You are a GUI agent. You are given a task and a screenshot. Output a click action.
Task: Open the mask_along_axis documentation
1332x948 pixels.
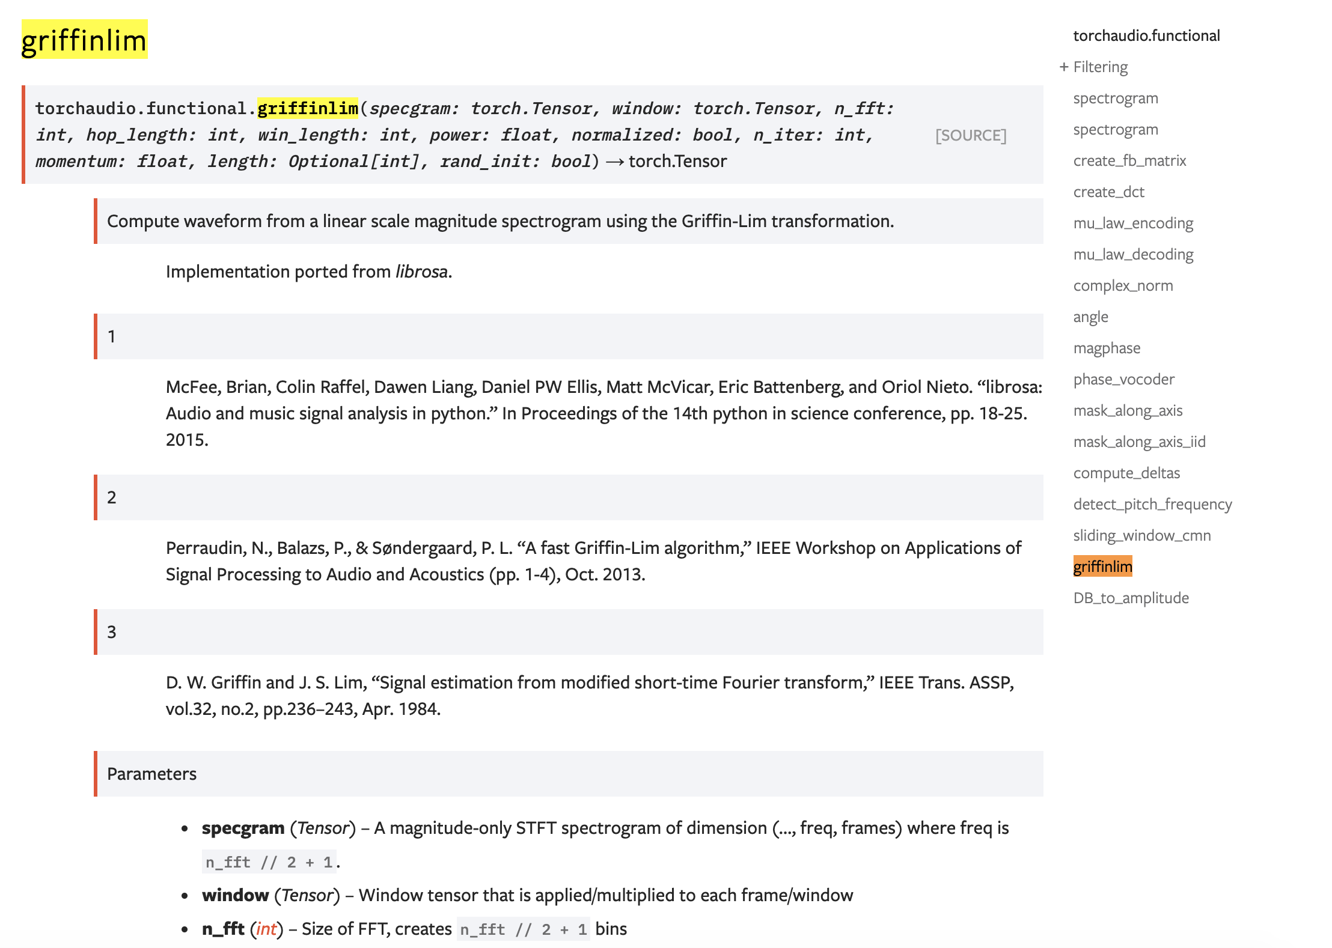(x=1127, y=410)
